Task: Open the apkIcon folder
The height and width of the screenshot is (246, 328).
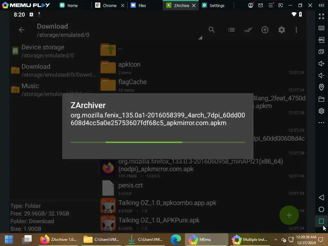Action: pos(202,68)
